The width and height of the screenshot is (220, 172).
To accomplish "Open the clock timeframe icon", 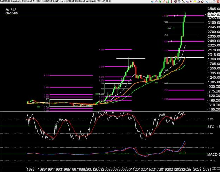I will tap(176, 1).
